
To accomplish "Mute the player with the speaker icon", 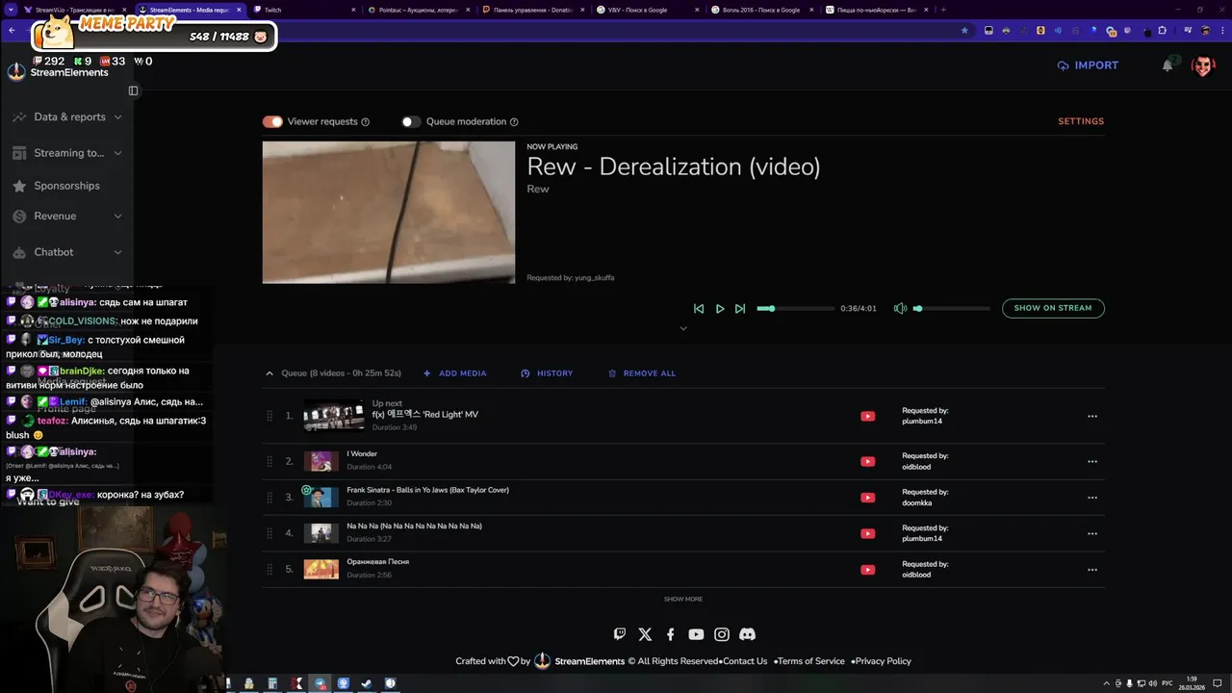I will [x=900, y=308].
